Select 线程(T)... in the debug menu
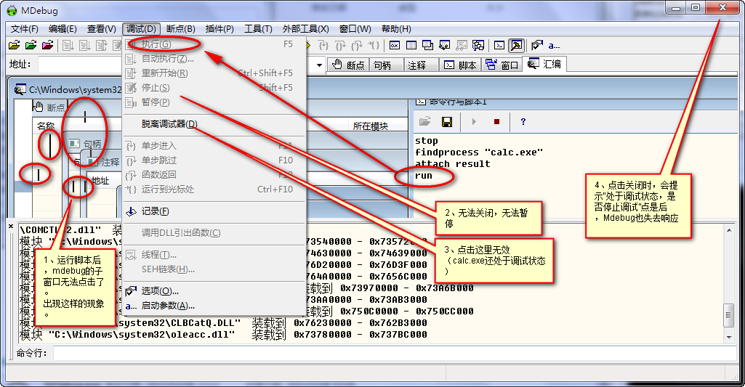Screen dimensions: 745x387 coord(214,255)
